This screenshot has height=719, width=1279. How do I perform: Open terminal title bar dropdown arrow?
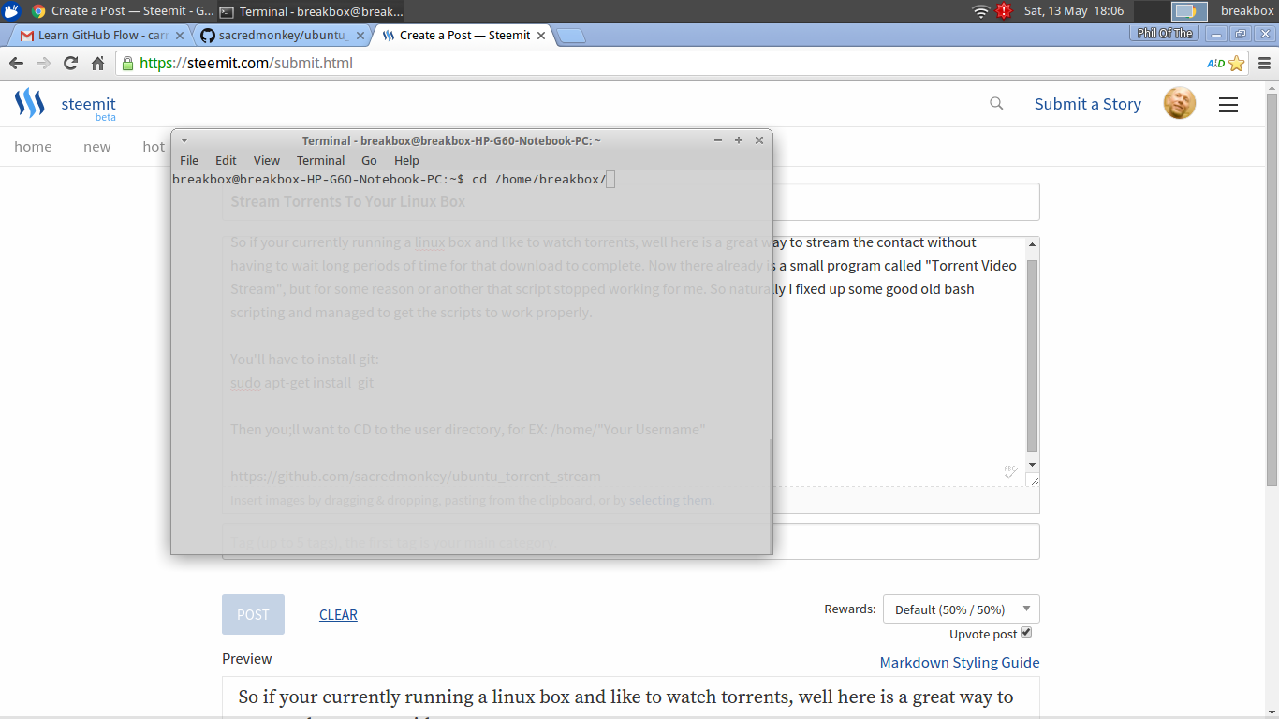point(184,140)
